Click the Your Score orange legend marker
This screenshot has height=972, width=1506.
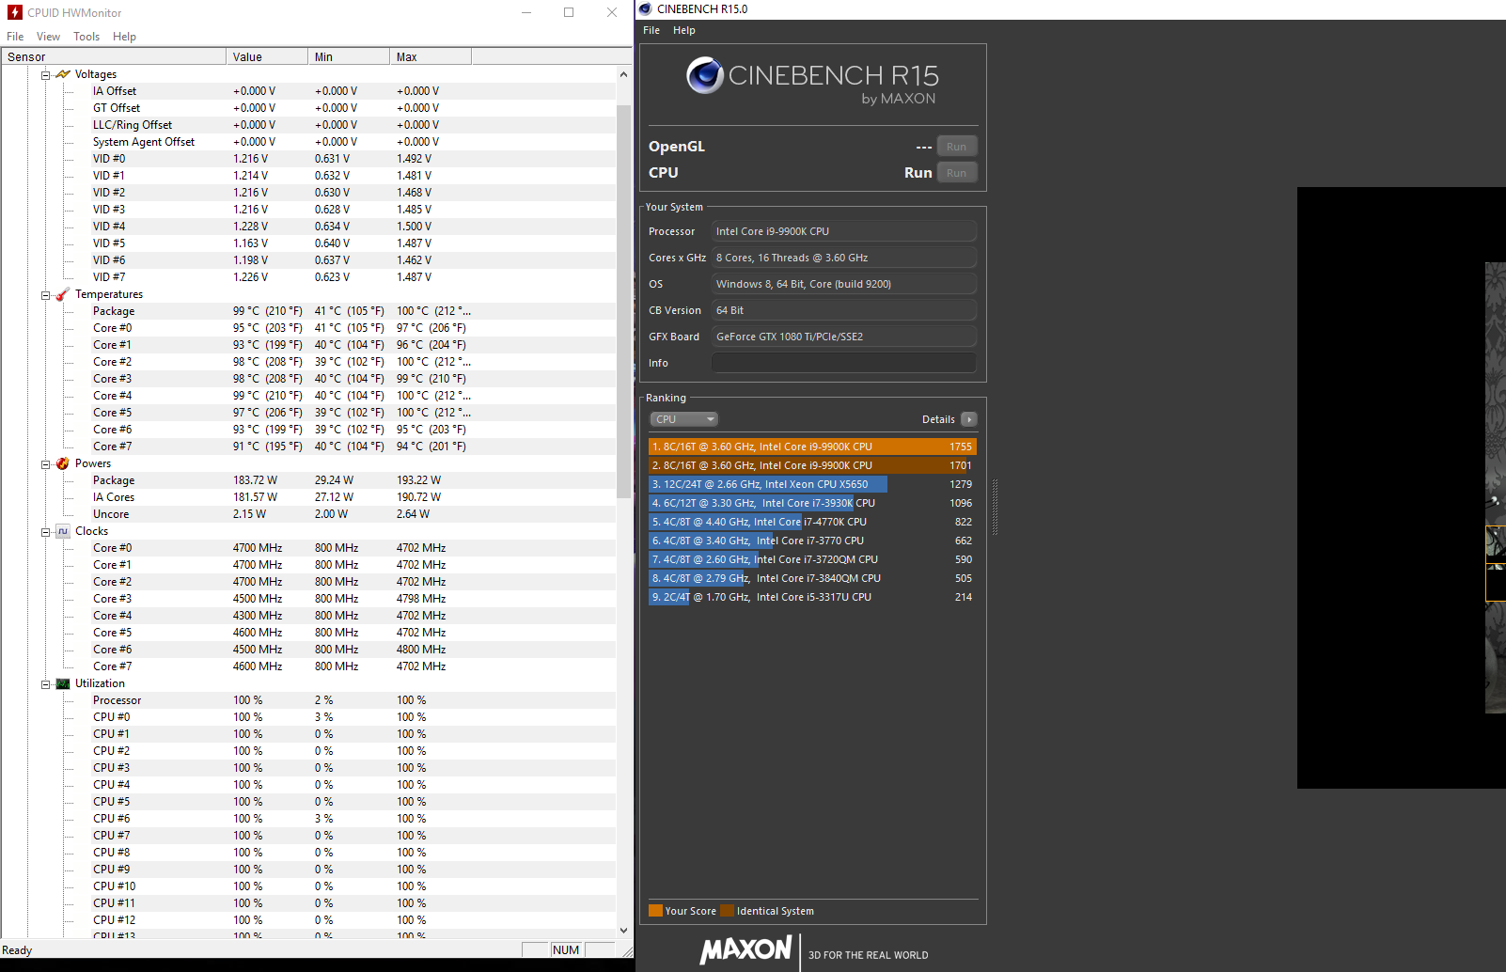click(655, 910)
